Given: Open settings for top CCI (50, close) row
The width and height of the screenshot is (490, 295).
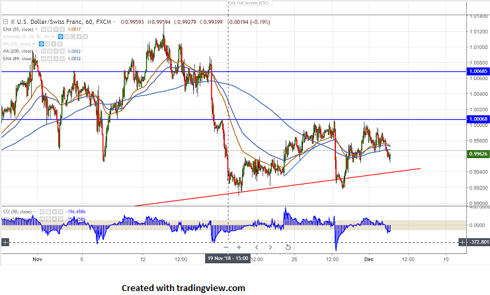Looking at the screenshot, I should (x=48, y=212).
